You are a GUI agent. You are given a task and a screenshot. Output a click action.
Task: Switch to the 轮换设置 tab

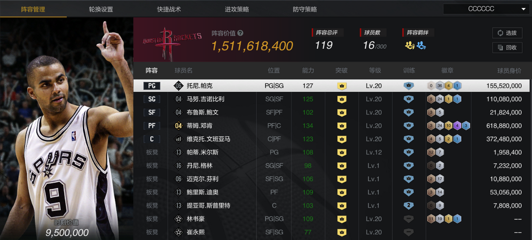point(101,9)
